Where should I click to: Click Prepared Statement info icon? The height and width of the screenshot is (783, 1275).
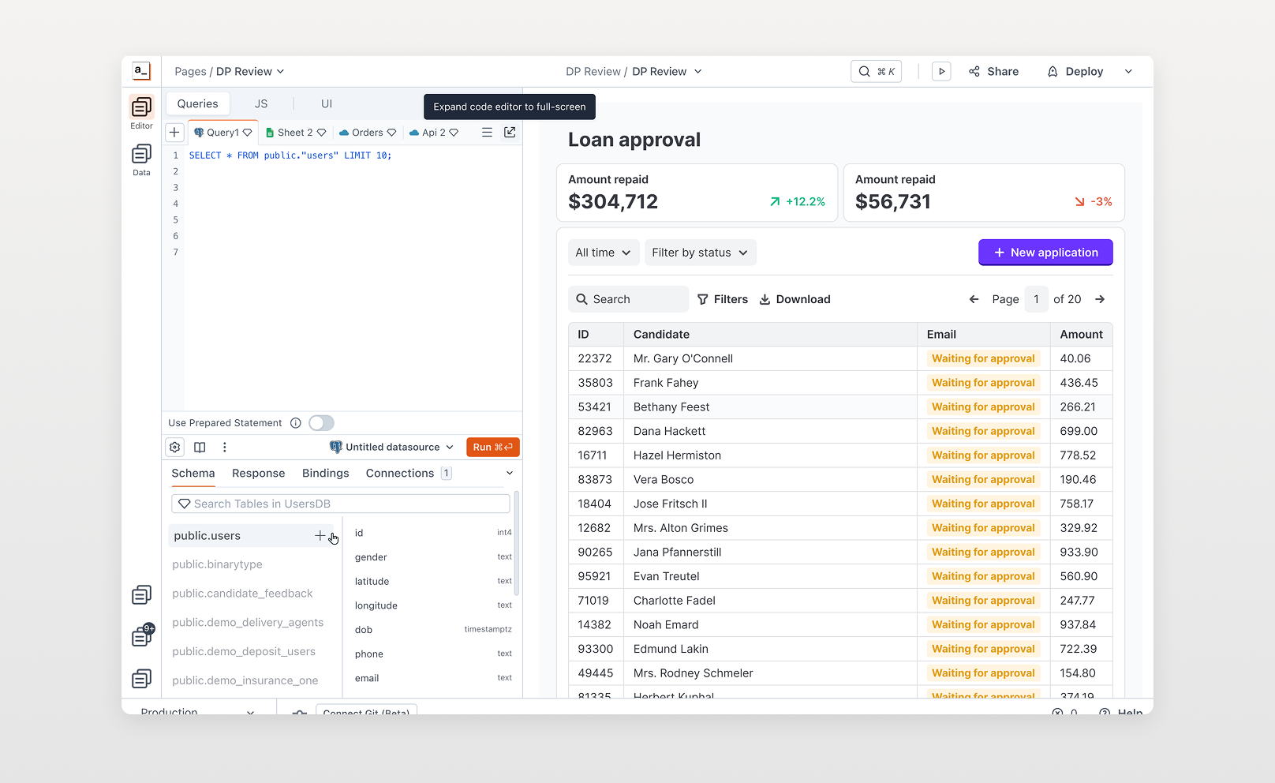[296, 423]
